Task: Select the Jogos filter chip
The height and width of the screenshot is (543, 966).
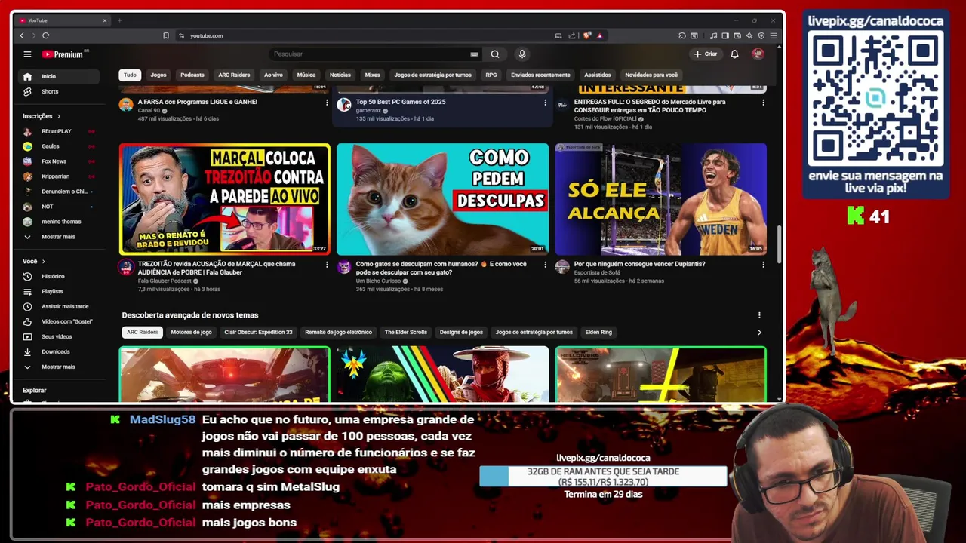Action: pos(158,75)
